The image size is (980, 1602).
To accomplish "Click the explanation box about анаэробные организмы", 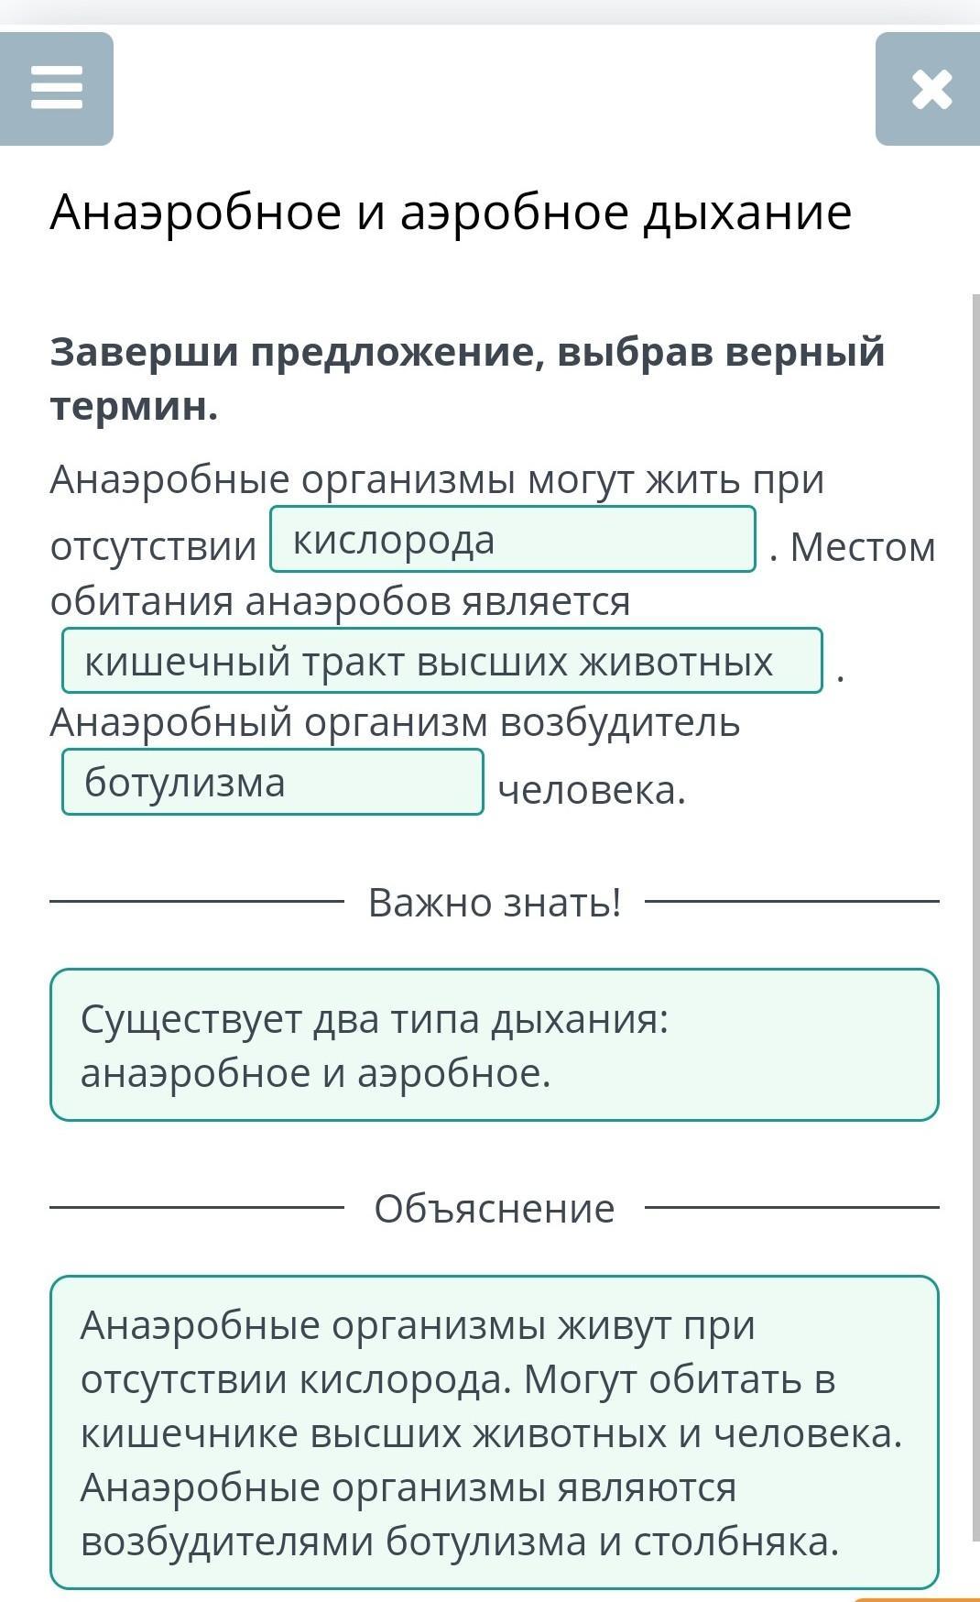I will coord(495,1432).
